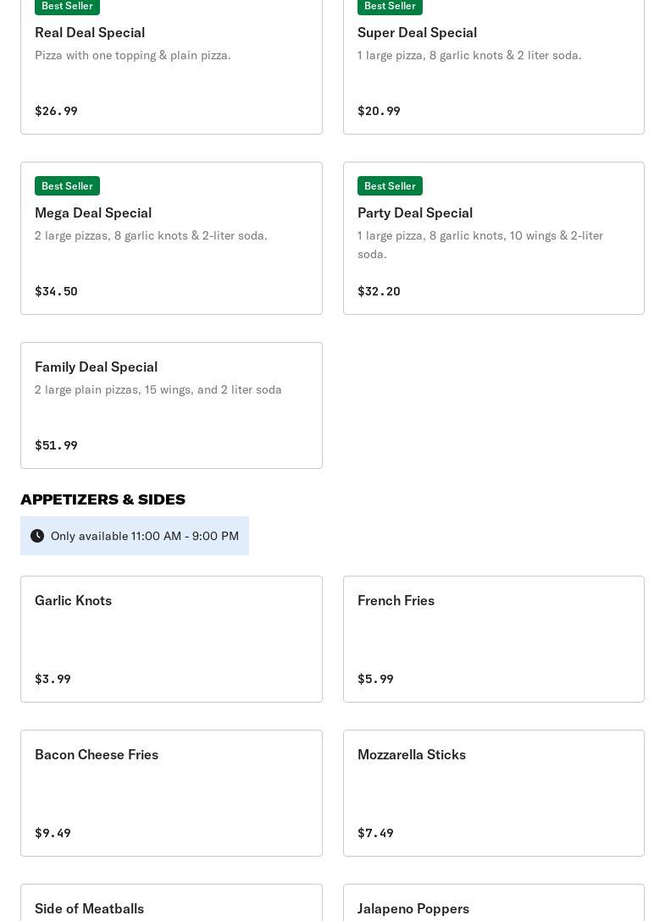The width and height of the screenshot is (665, 921).
Task: Click the $51.99 Family Deal price
Action: tap(56, 445)
